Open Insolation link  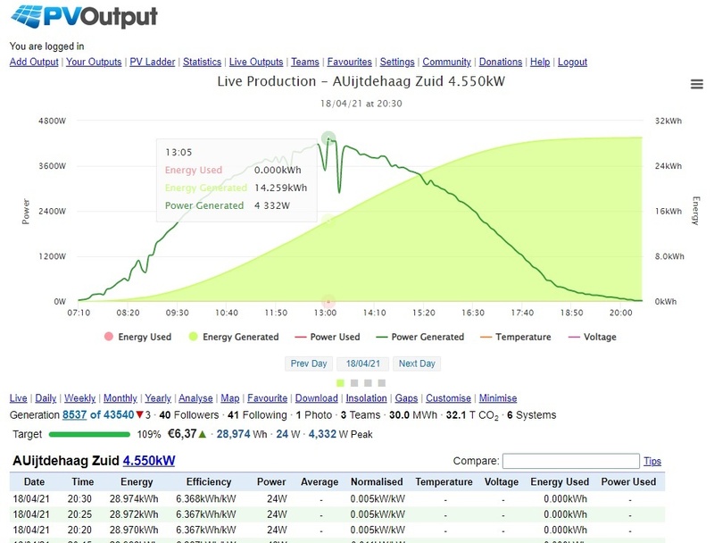point(366,398)
